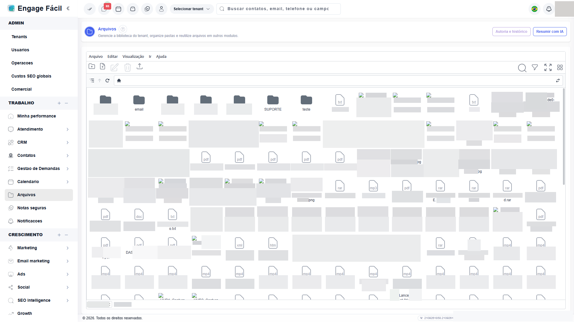Switch to grid view layout icon
Viewport: 574px width, 322px height.
point(560,67)
